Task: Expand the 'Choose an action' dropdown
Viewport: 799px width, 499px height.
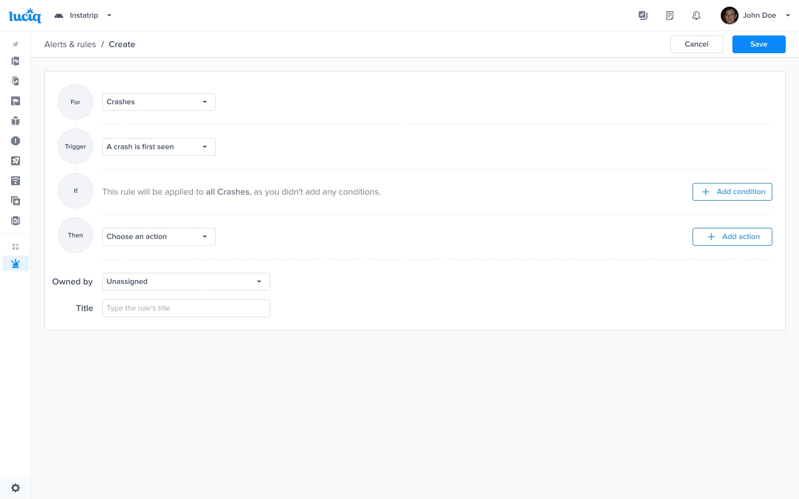Action: [159, 237]
